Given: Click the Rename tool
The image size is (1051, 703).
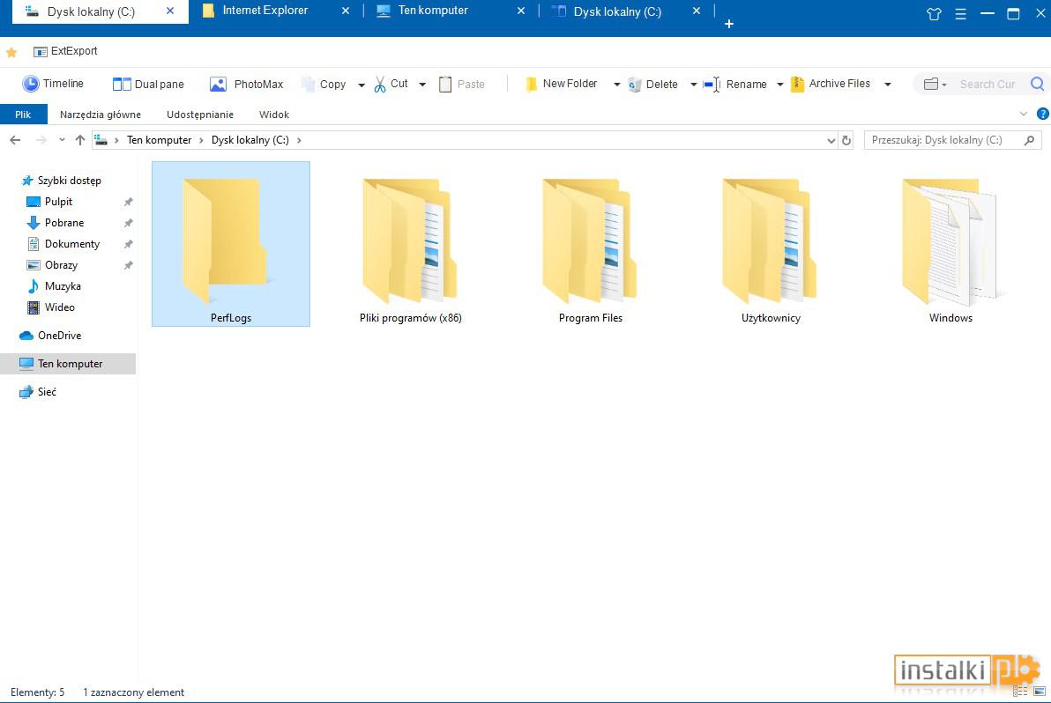Looking at the screenshot, I should coord(734,84).
